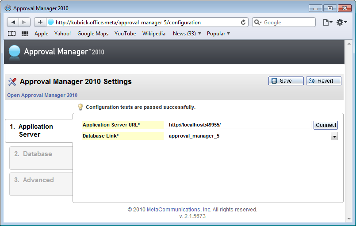Open the Top Sites grid icon
Image resolution: width=356 pixels, height=226 pixels.
pyautogui.click(x=25, y=34)
